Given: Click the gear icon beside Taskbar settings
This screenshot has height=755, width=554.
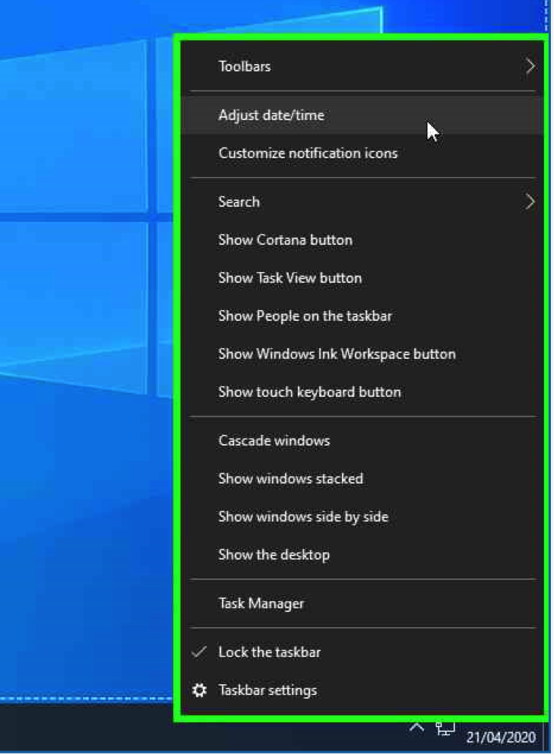Looking at the screenshot, I should pos(199,690).
